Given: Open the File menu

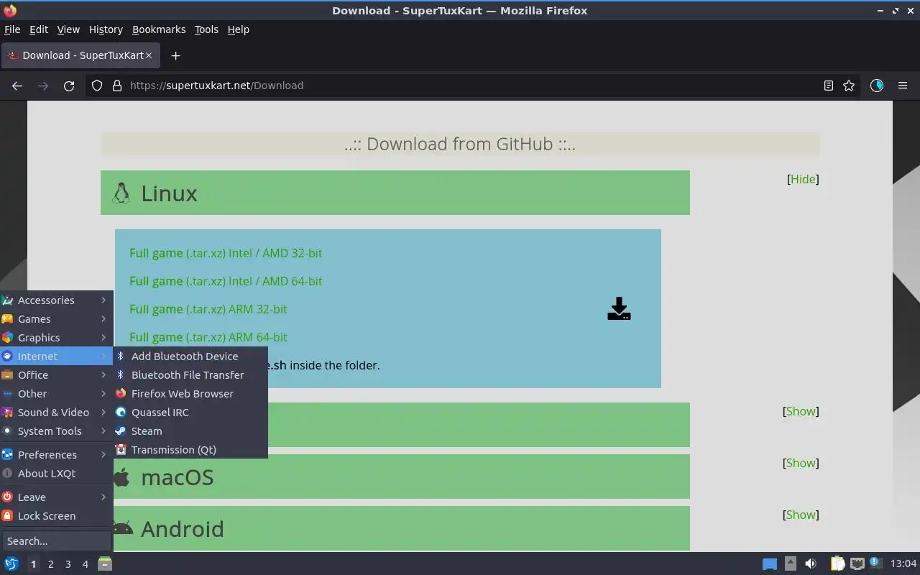Looking at the screenshot, I should (x=12, y=29).
